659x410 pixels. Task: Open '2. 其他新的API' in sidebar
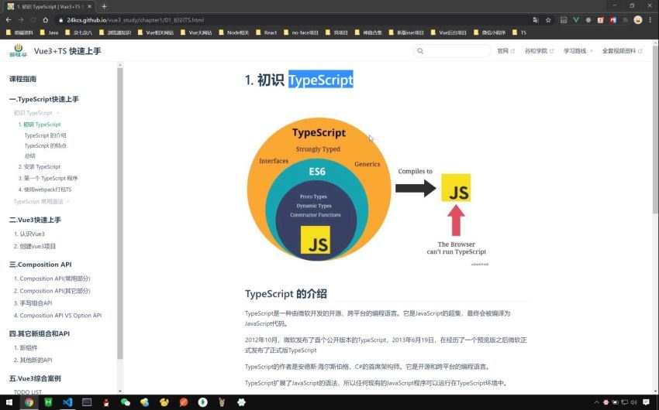tap(33, 360)
